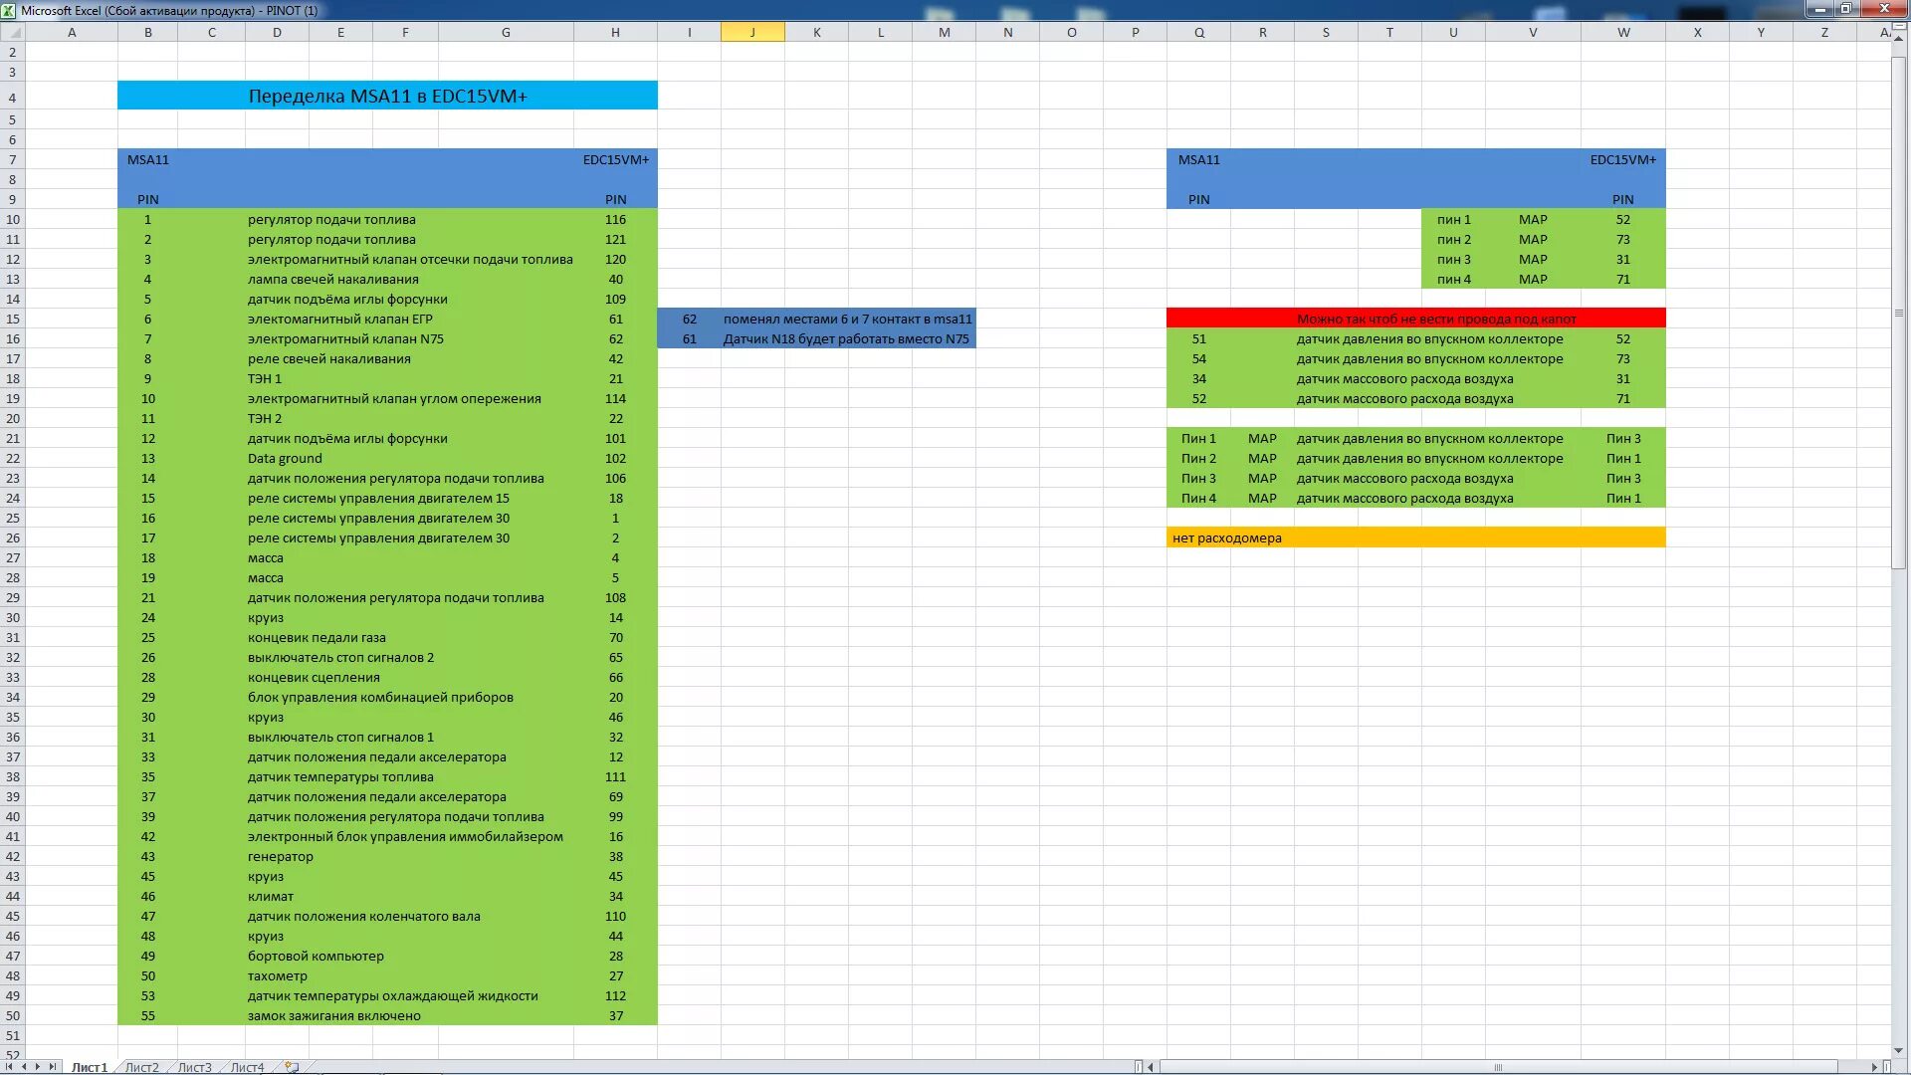Open the Лист3 sheet tab

(194, 1067)
